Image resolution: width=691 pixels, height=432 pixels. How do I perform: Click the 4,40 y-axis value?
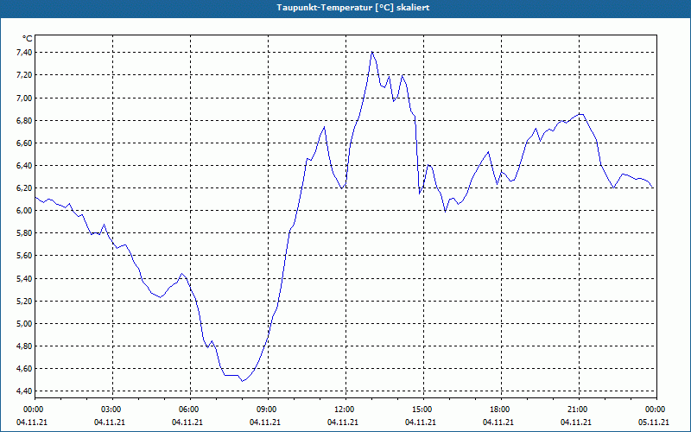25,391
